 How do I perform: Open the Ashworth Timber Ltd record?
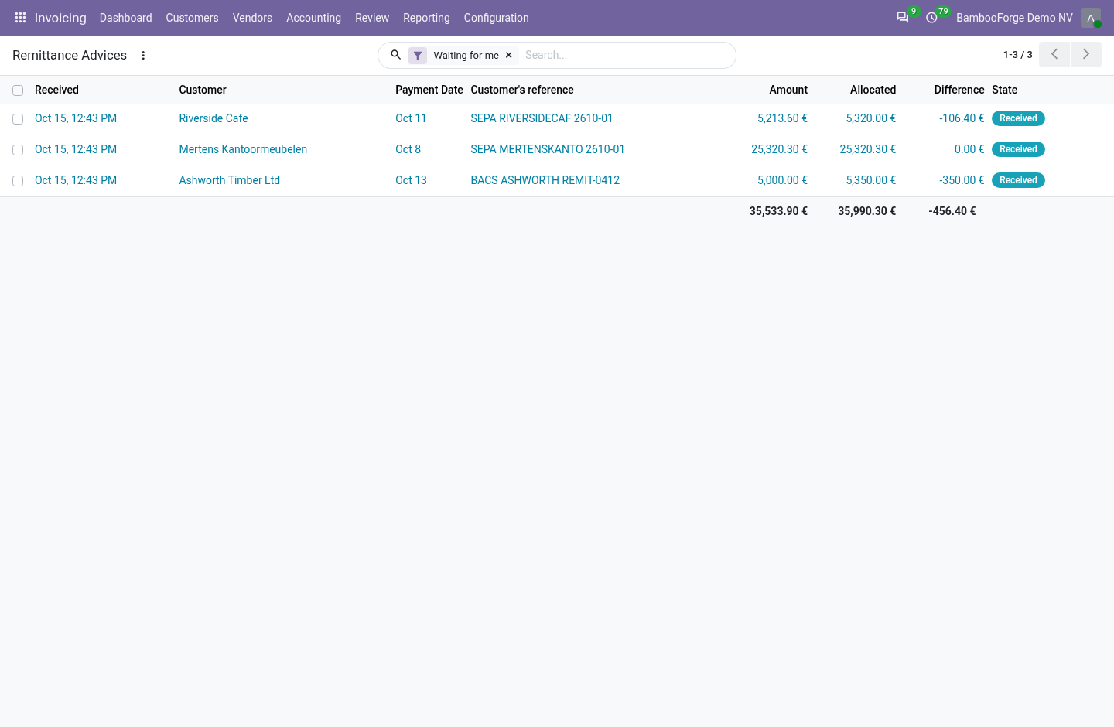(229, 180)
